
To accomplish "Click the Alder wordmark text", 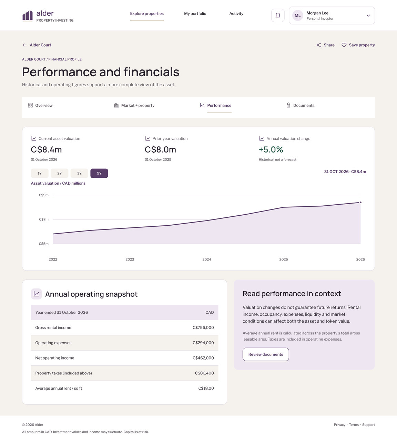I will coord(45,13).
